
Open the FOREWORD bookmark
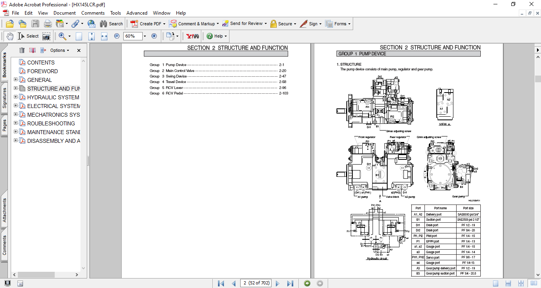coord(42,71)
